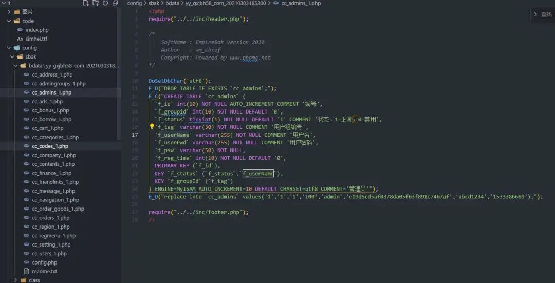555x283 pixels.
Task: Click the 查找 find input field
Action: coord(546,14)
